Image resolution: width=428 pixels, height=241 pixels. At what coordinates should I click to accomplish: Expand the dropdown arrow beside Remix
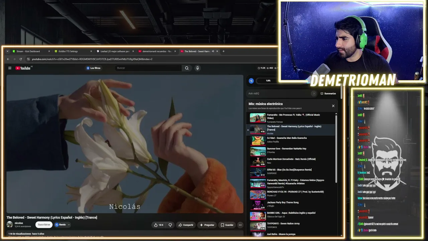pyautogui.click(x=69, y=225)
